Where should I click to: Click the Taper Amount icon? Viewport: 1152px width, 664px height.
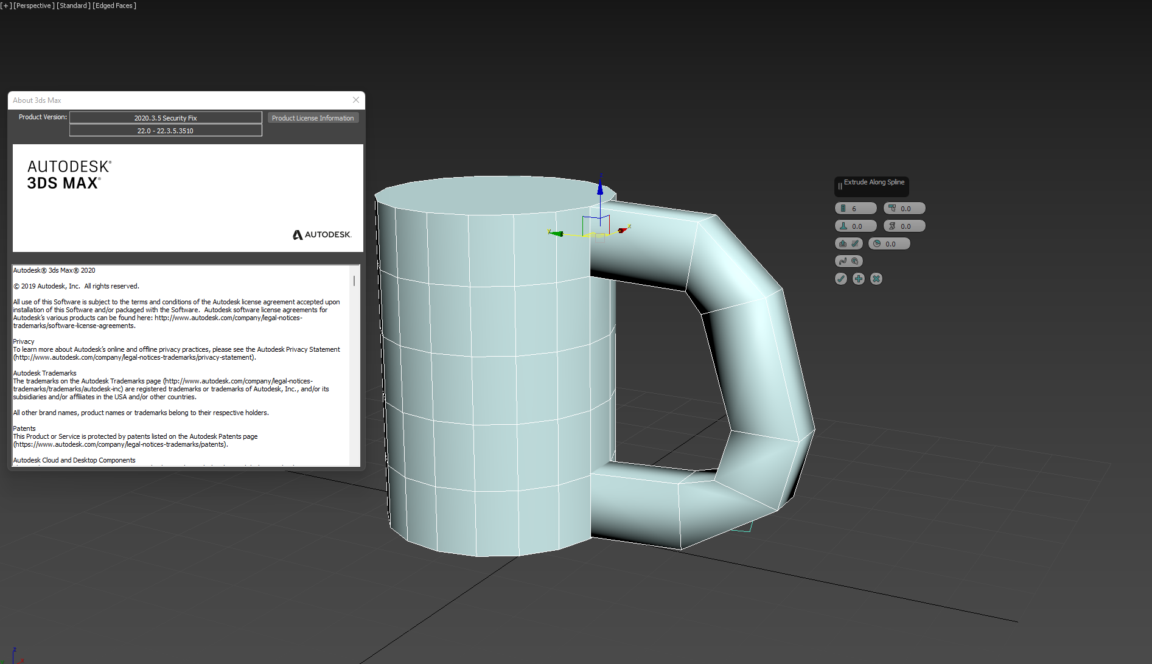(892, 209)
